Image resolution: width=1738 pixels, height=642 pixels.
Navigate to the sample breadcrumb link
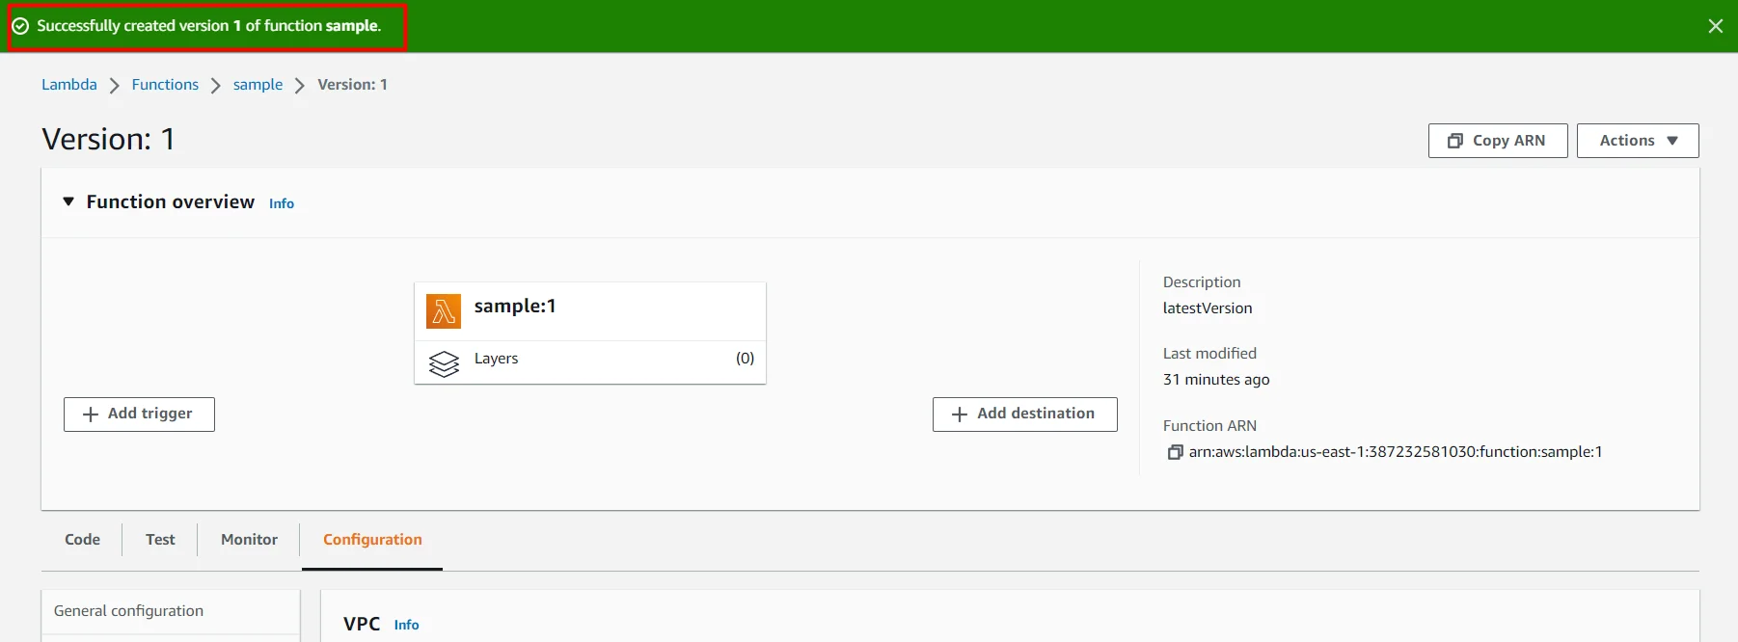coord(258,85)
